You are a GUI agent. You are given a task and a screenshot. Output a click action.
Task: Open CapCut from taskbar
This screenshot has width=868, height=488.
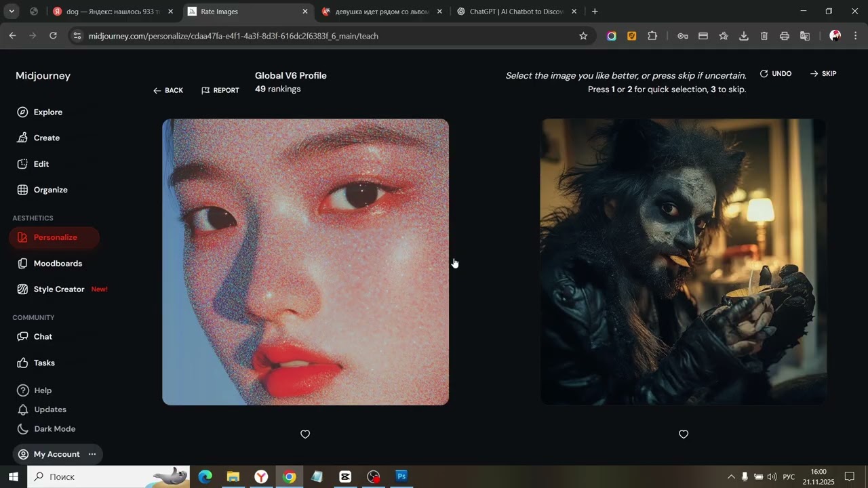coord(345,476)
